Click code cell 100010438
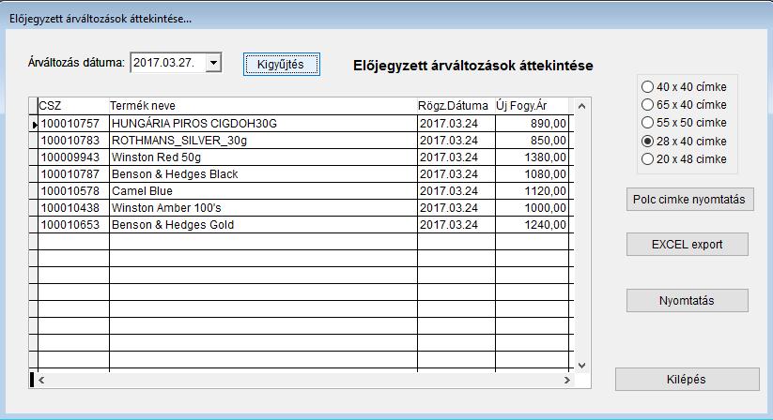This screenshot has height=420, width=773. (x=73, y=208)
